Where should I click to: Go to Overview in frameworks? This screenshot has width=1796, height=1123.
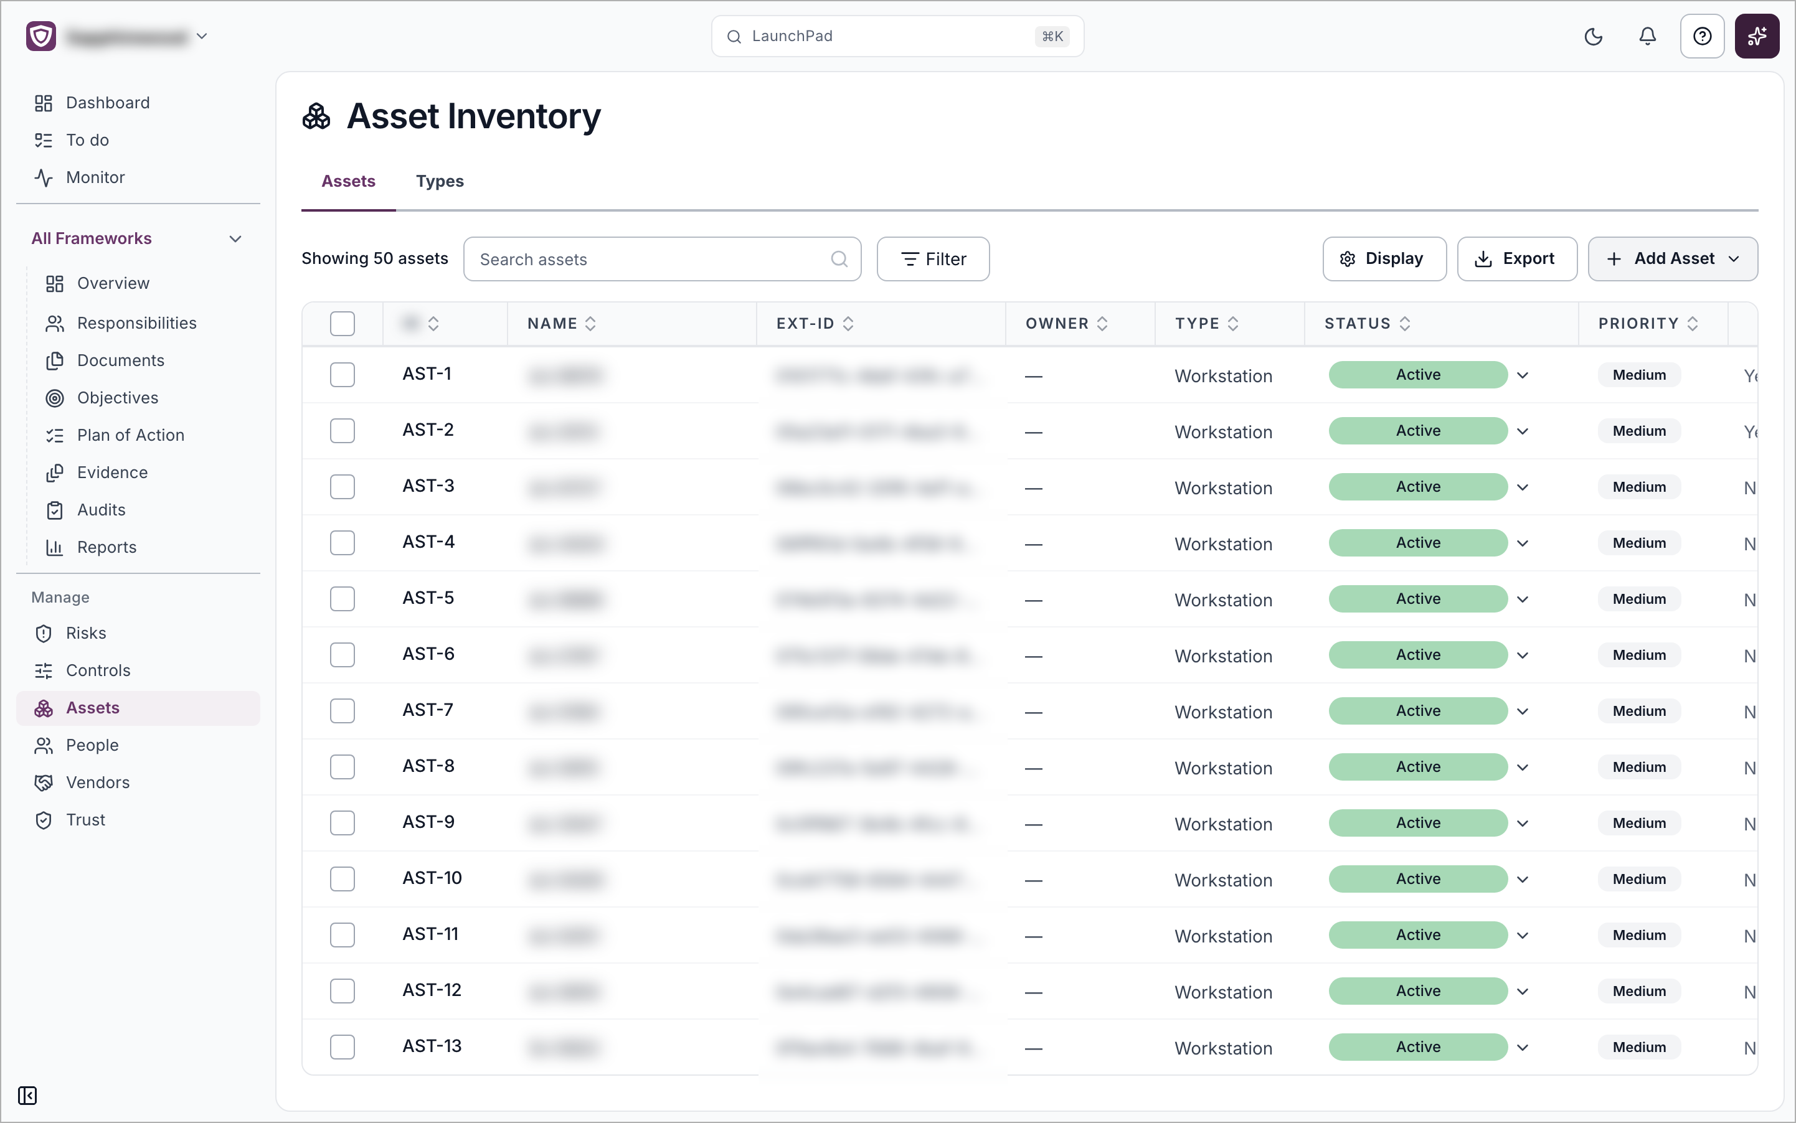click(143, 284)
